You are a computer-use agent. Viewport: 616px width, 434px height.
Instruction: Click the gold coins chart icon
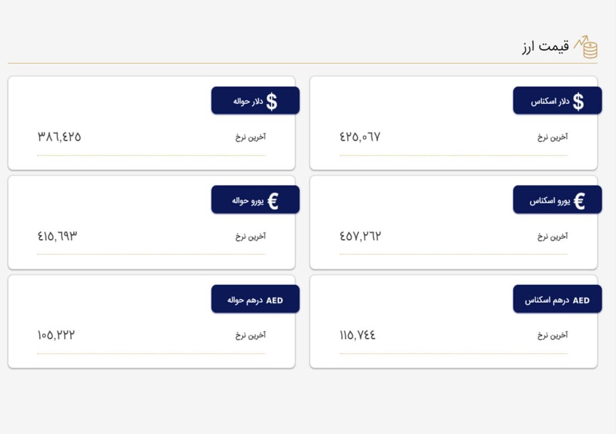(586, 47)
